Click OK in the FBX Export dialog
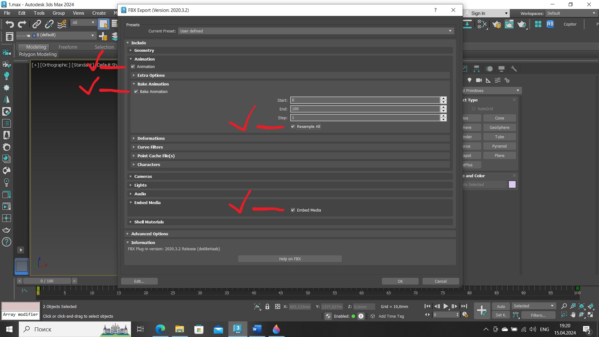 [x=400, y=281]
